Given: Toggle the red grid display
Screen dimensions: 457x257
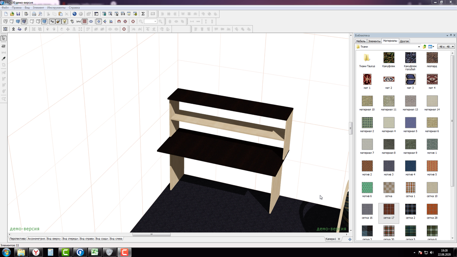Looking at the screenshot, I should tap(85, 21).
